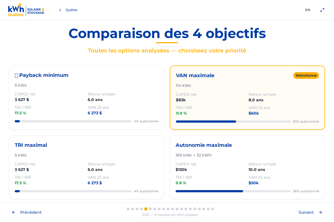Click the forward arrow beside Suivant
334x222 pixels.
tap(320, 212)
